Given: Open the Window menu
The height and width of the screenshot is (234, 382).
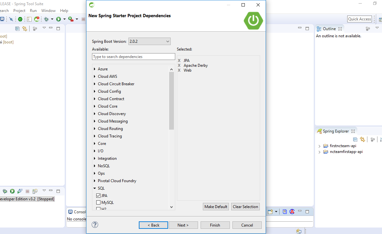Looking at the screenshot, I should tap(48, 10).
